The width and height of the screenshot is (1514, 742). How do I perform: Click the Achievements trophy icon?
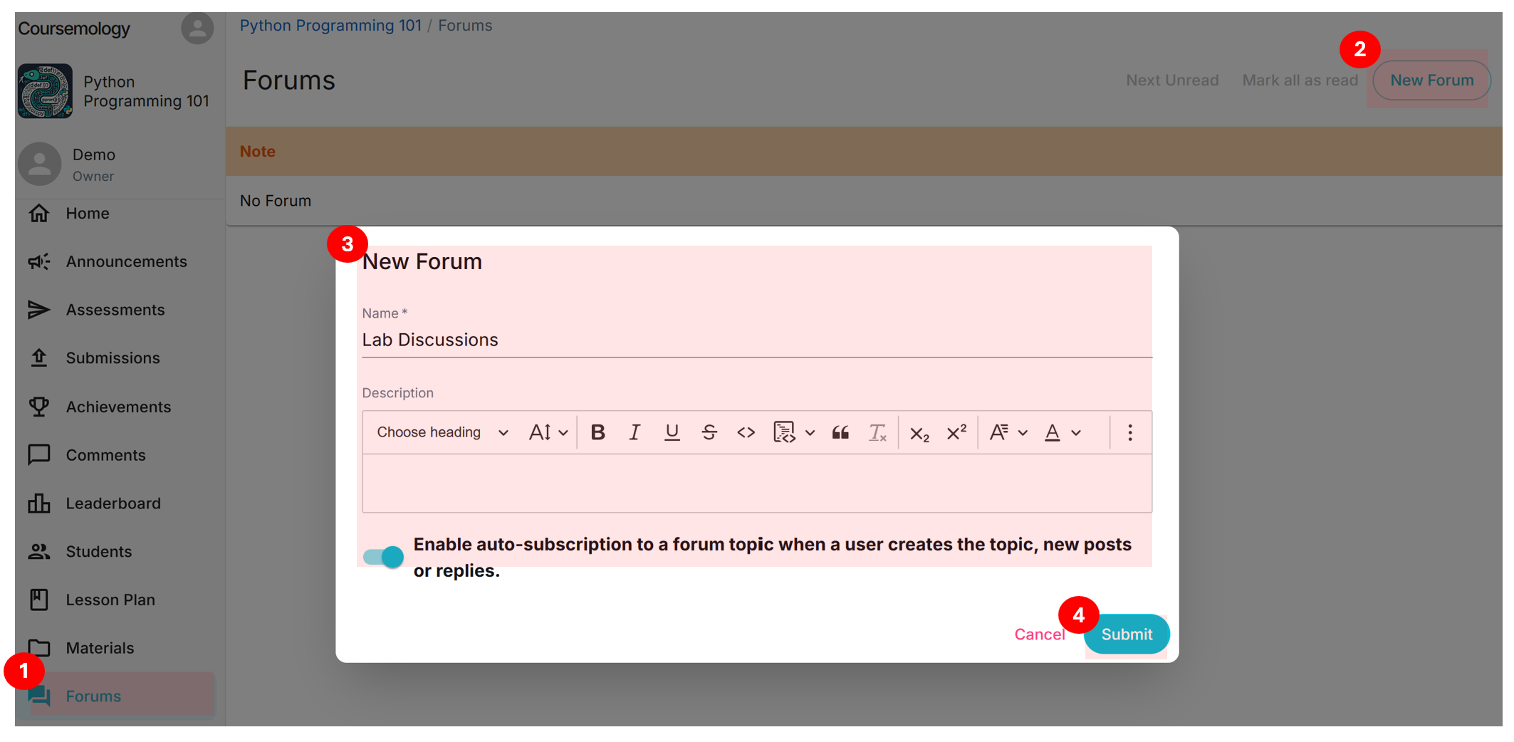pos(39,407)
